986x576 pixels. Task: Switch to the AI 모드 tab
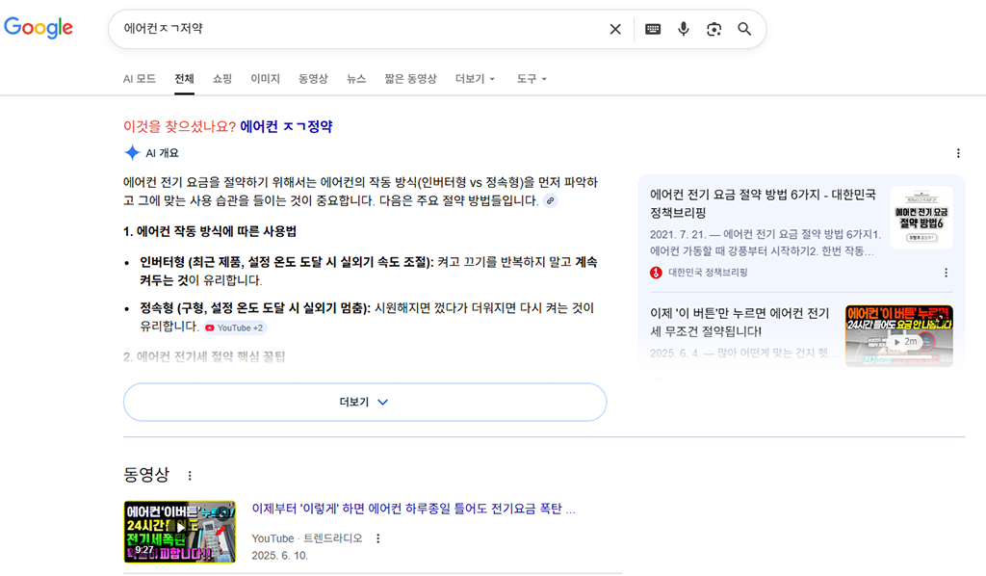[139, 79]
